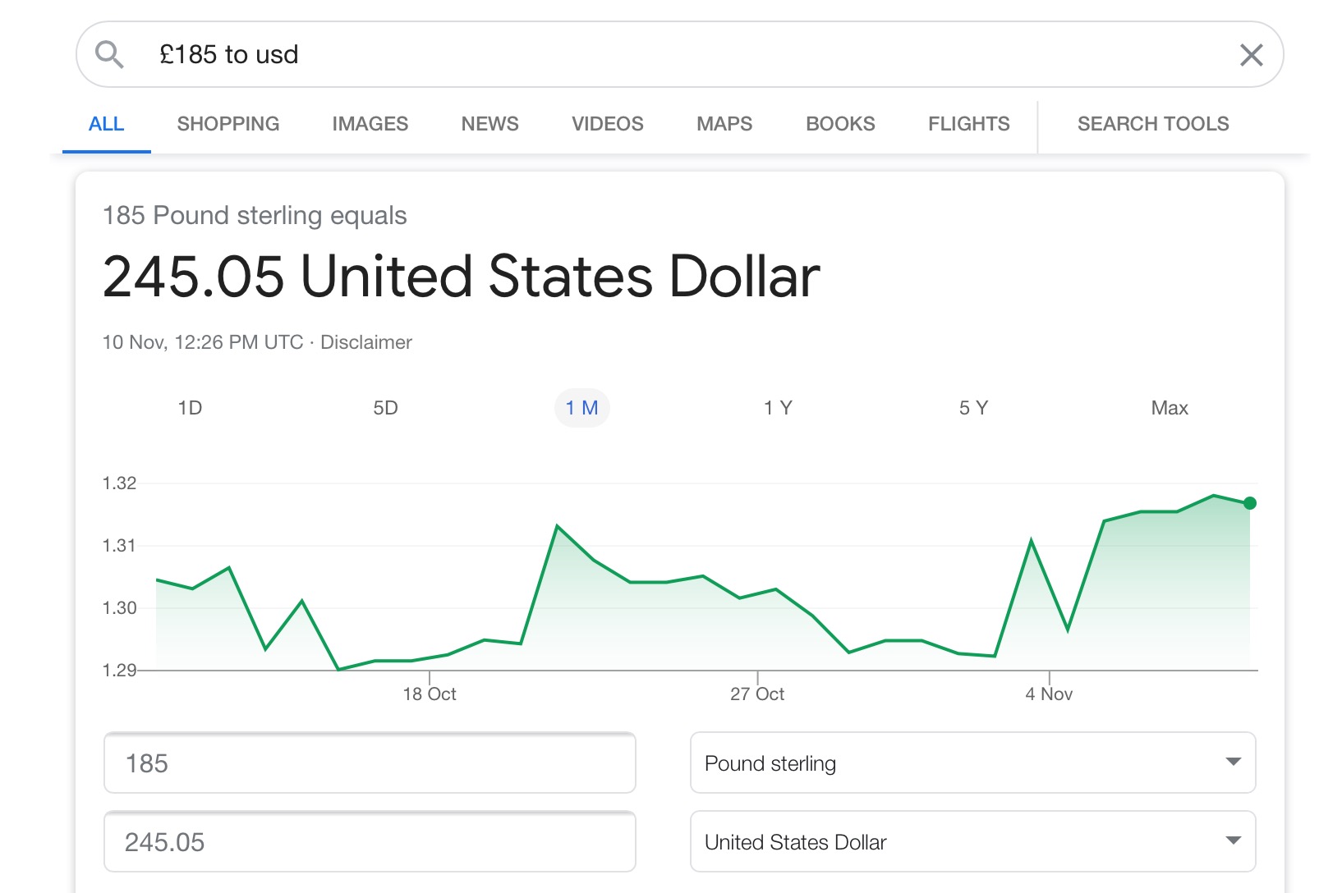Click the 27 Oct axis label
The height and width of the screenshot is (893, 1342).
(757, 694)
